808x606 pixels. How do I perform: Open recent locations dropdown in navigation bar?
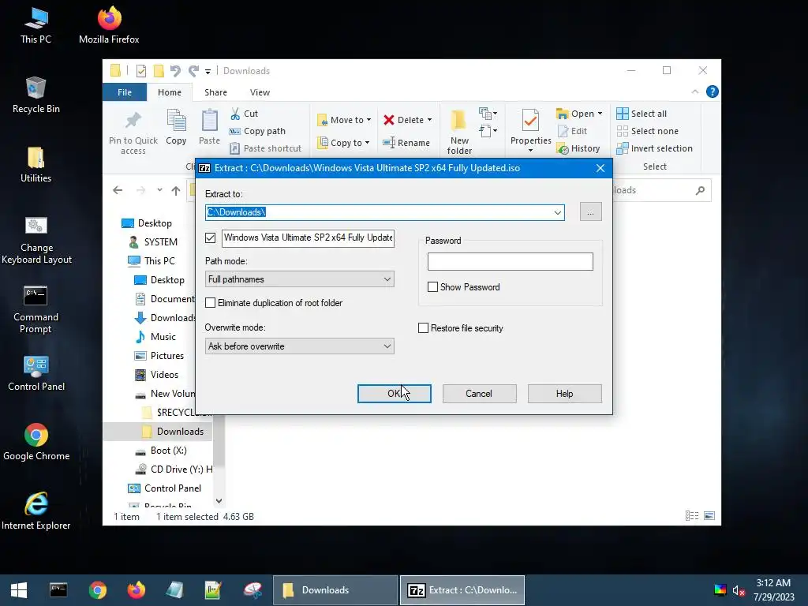click(x=159, y=190)
